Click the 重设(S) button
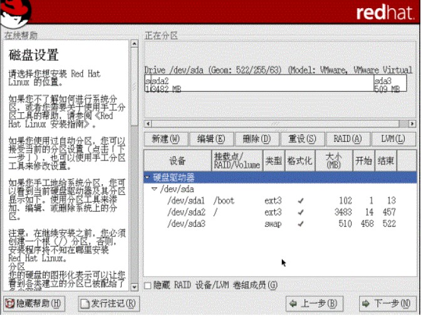The height and width of the screenshot is (316, 421). point(302,139)
